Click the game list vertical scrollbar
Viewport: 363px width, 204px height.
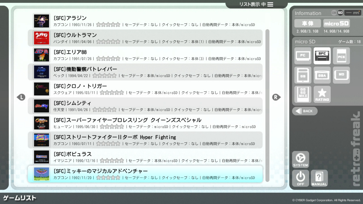267,106
